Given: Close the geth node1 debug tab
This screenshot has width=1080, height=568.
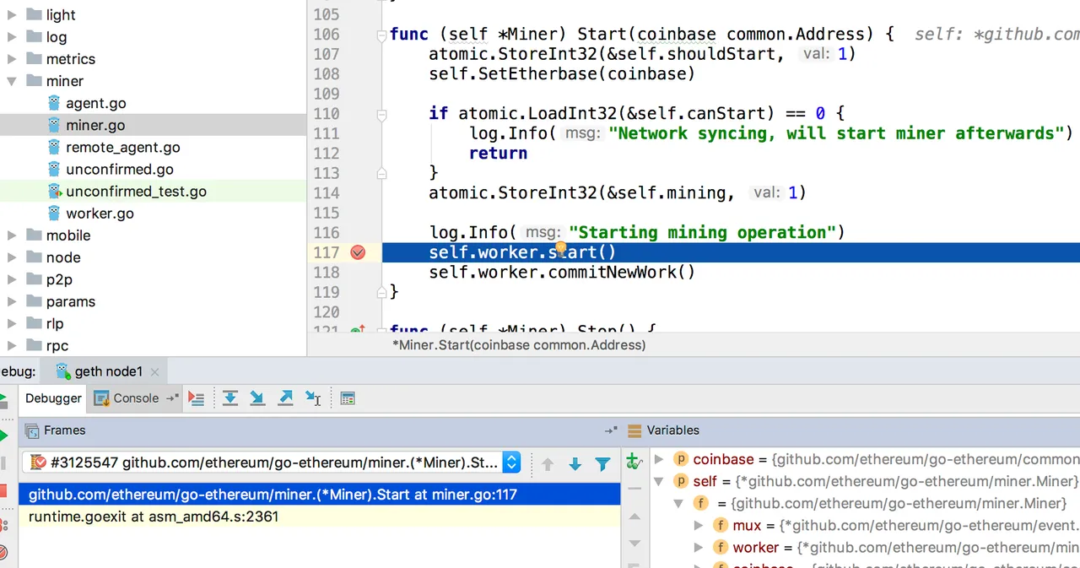Looking at the screenshot, I should pos(154,371).
